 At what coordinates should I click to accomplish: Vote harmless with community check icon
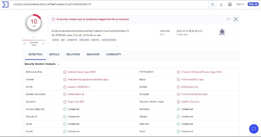[43, 44]
